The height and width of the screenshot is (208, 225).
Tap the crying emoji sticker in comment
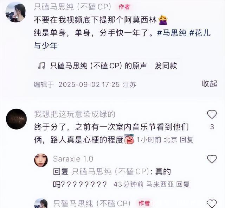[x=129, y=139]
